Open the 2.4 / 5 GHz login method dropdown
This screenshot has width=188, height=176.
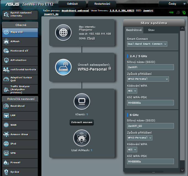point(148,79)
